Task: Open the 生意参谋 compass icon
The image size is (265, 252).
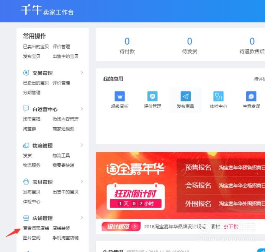Action: click(251, 96)
